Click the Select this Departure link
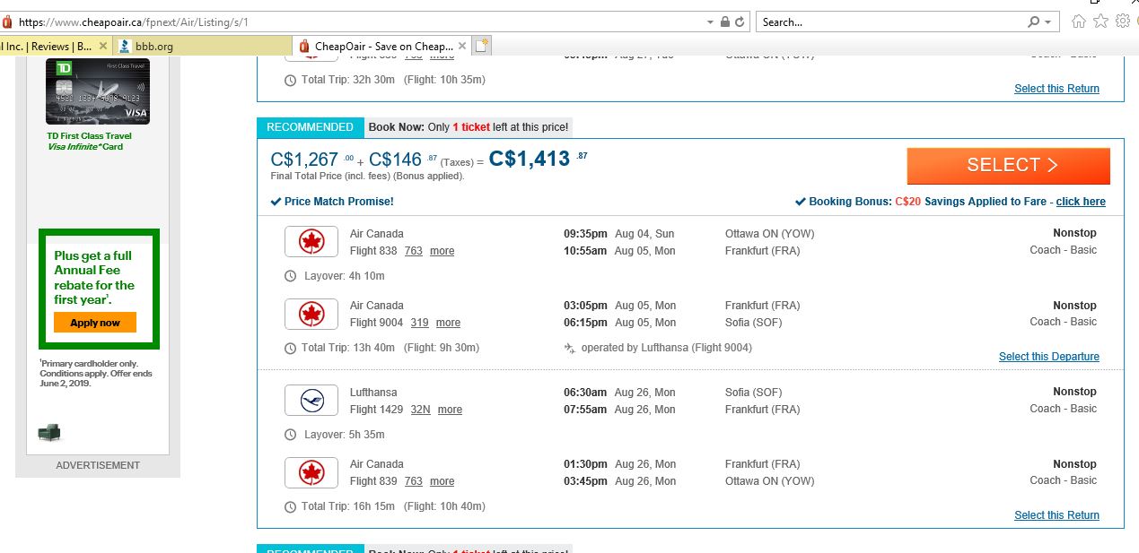The height and width of the screenshot is (553, 1139). 1048,356
